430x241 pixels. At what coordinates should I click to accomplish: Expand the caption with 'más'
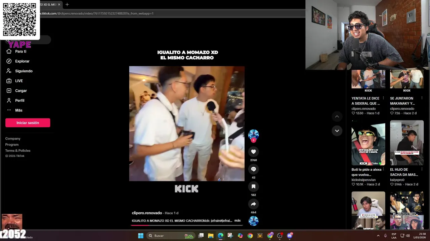(x=237, y=221)
